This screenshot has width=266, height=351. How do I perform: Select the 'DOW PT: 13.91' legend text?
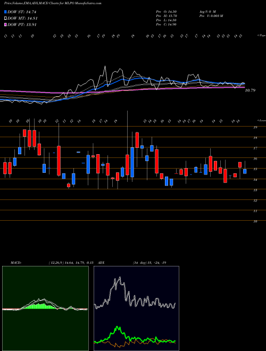[x=22, y=24]
